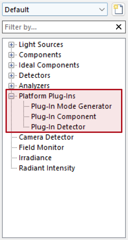Clear the filter with the X icon
This screenshot has height=240, width=128.
(119, 27)
